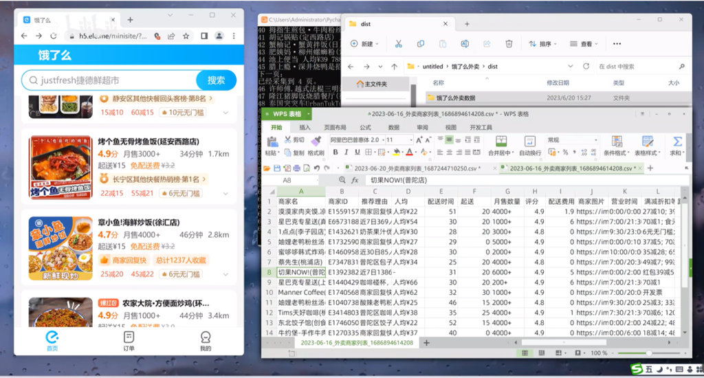Toggle italic formatting in WPS
Viewport: 704px width, 378px height.
click(346, 153)
